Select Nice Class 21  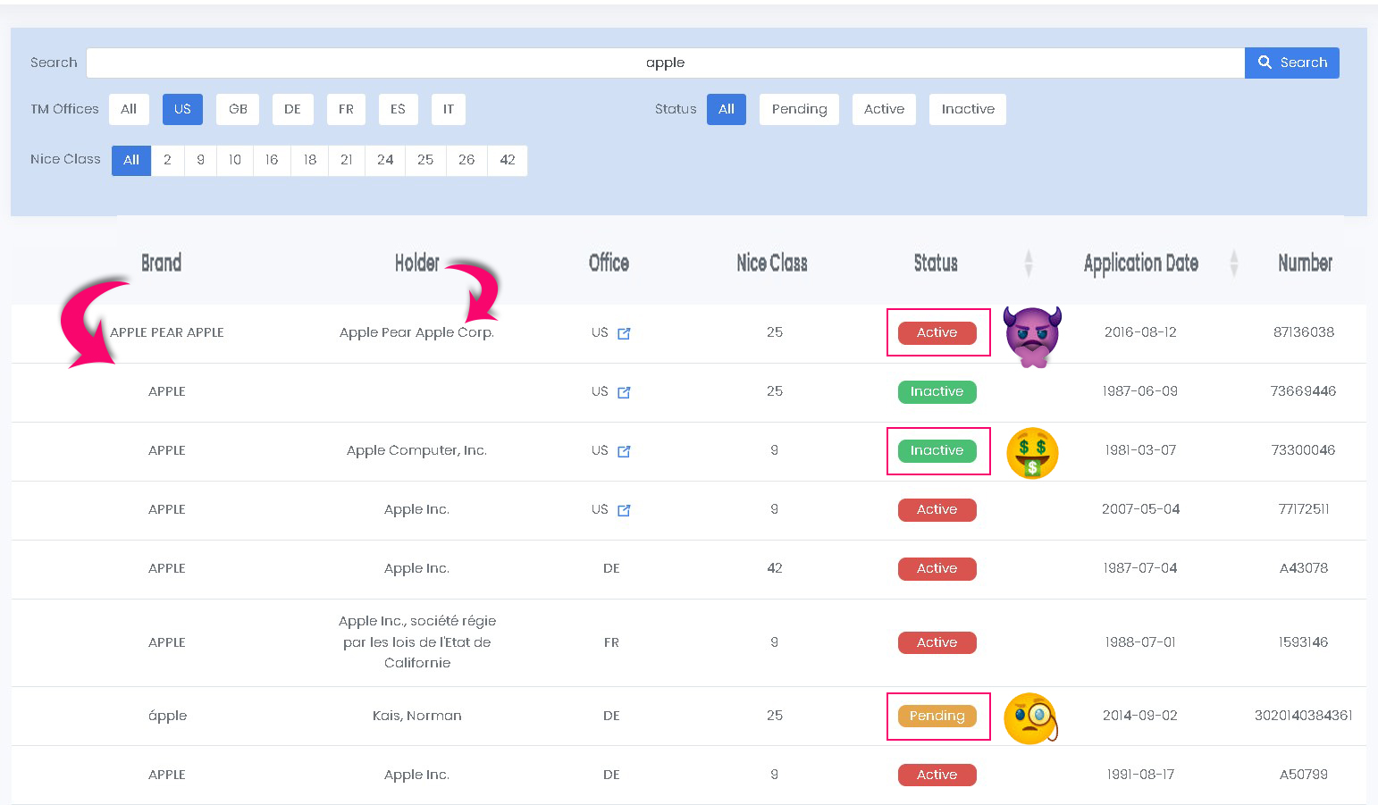347,160
